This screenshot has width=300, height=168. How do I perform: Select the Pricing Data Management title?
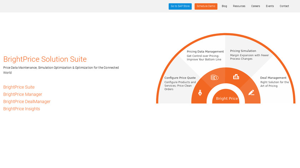[205, 52]
